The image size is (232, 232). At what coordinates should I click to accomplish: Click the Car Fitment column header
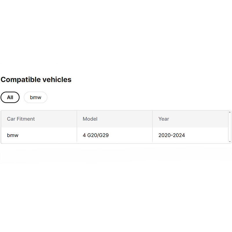pos(21,119)
